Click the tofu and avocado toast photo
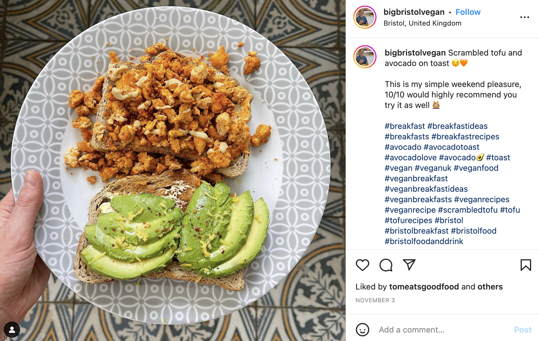The height and width of the screenshot is (341, 539). pyautogui.click(x=173, y=170)
